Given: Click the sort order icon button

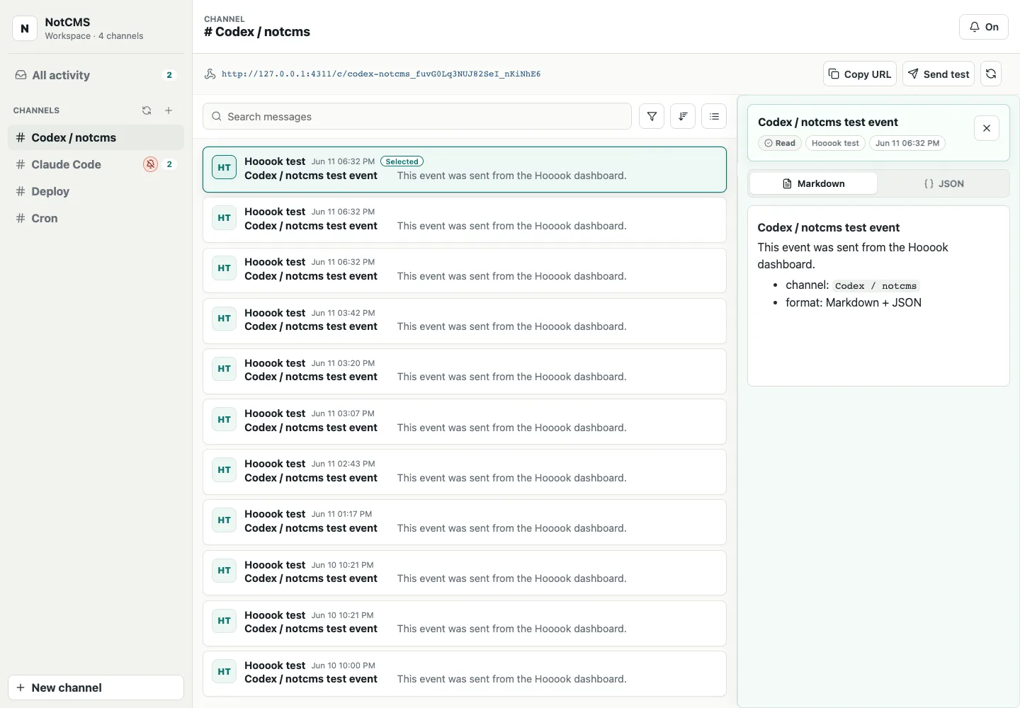Looking at the screenshot, I should [683, 116].
